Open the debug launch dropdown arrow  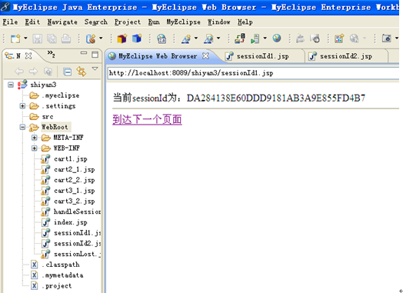[x=196, y=38]
